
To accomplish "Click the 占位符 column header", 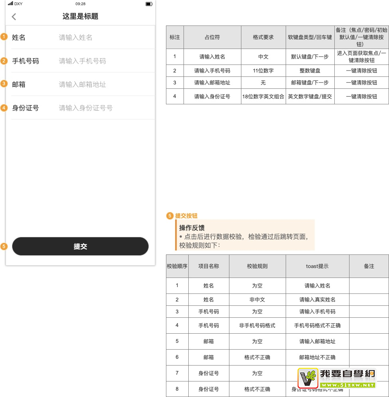I will [212, 37].
